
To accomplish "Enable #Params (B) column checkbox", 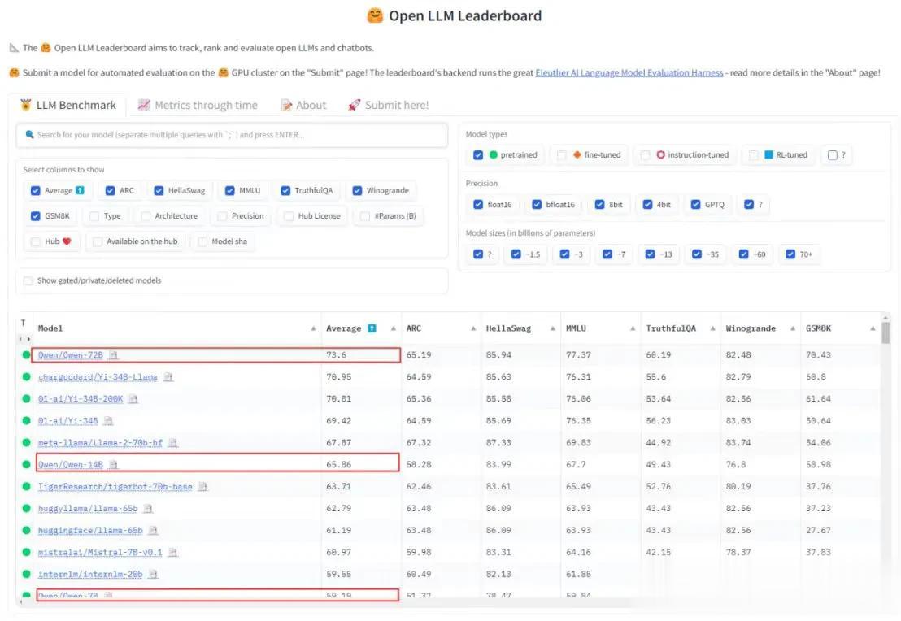I will (x=365, y=216).
